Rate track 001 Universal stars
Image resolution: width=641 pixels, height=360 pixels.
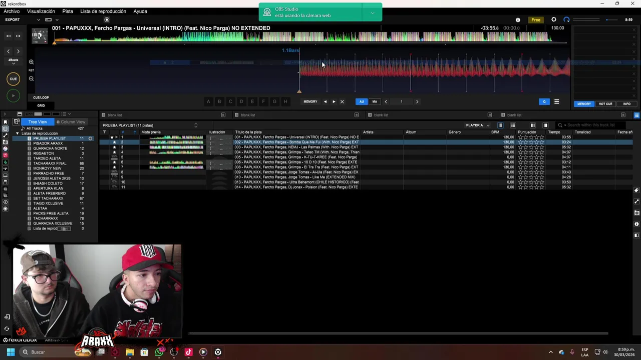coord(531,137)
